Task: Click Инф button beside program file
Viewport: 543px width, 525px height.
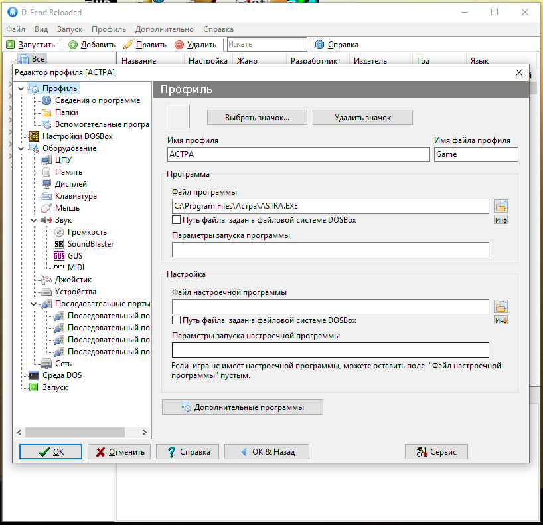Action: coord(501,220)
